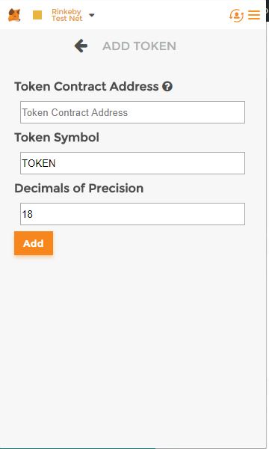This screenshot has height=449, width=269.
Task: Expand the network dropdown caret
Action: [x=91, y=15]
